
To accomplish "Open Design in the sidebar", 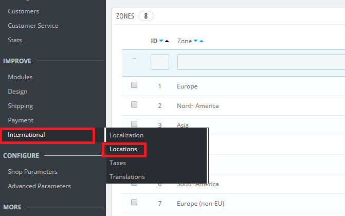I will 17,92.
